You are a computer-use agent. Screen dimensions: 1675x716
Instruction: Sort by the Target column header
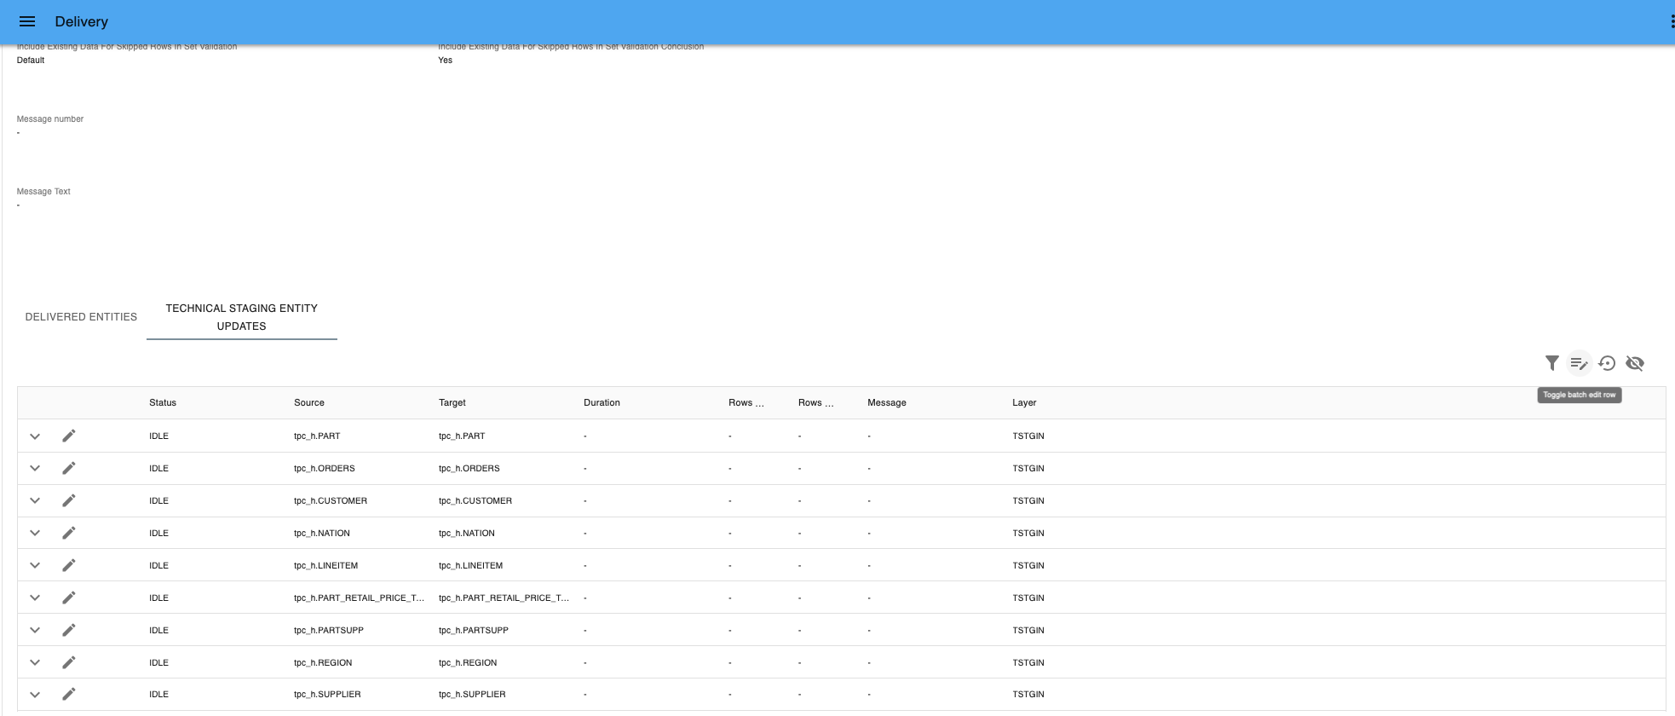452,403
